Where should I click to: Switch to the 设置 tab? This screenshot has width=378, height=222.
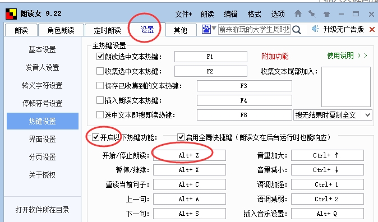tap(147, 30)
